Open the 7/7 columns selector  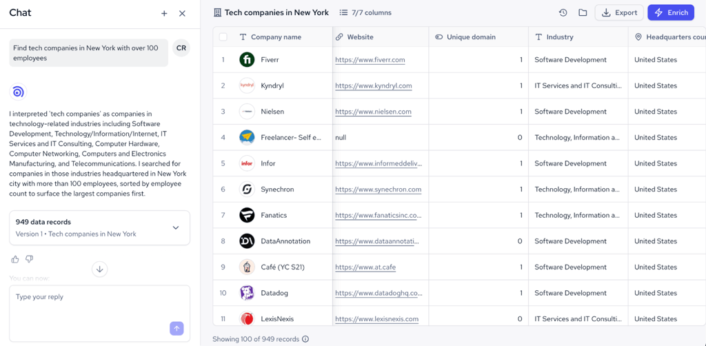tap(365, 12)
